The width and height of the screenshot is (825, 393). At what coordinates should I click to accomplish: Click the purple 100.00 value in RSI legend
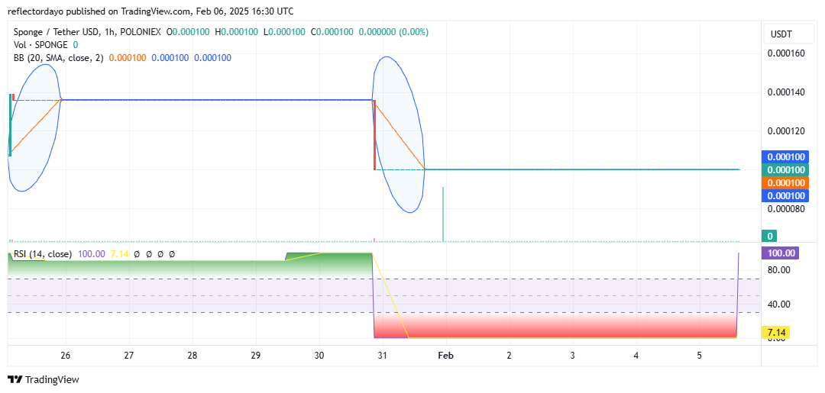pos(91,254)
